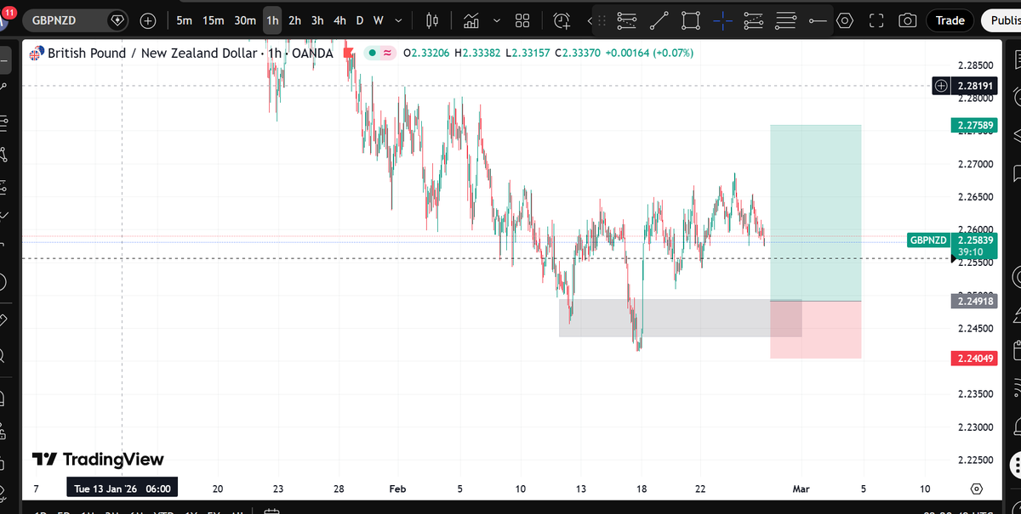Image resolution: width=1021 pixels, height=514 pixels.
Task: Take a chart snapshot with the camera icon
Action: click(x=908, y=20)
